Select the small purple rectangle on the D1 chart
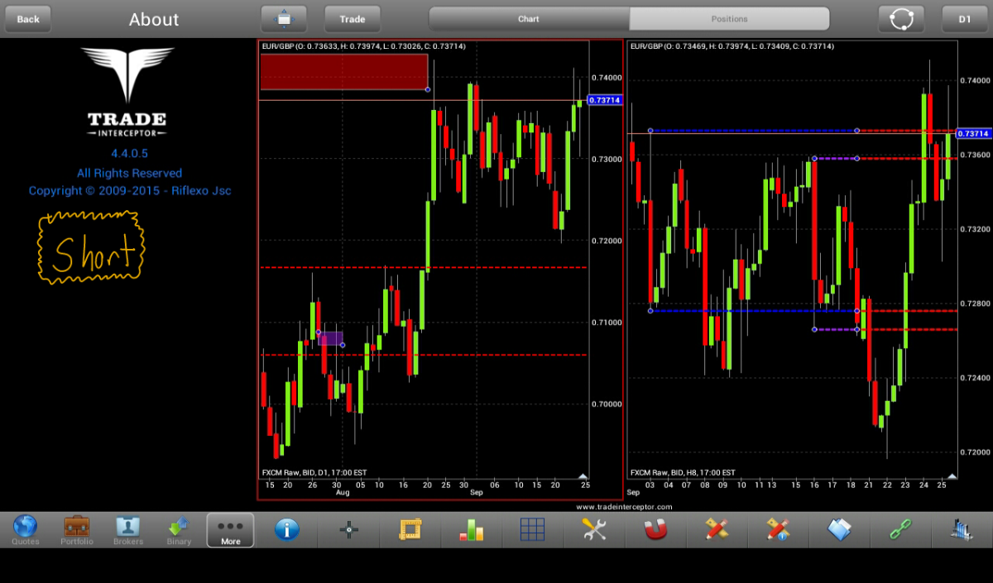 pyautogui.click(x=331, y=338)
